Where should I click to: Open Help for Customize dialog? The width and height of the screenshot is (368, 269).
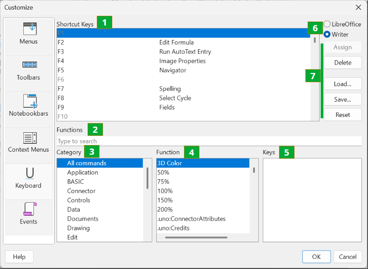pyautogui.click(x=19, y=257)
